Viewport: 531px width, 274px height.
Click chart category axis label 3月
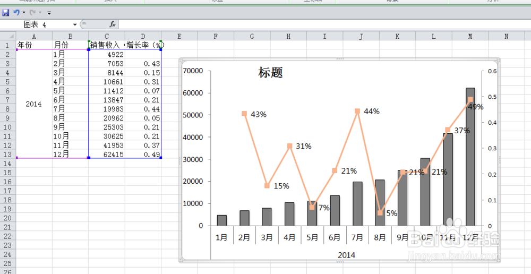(267, 237)
